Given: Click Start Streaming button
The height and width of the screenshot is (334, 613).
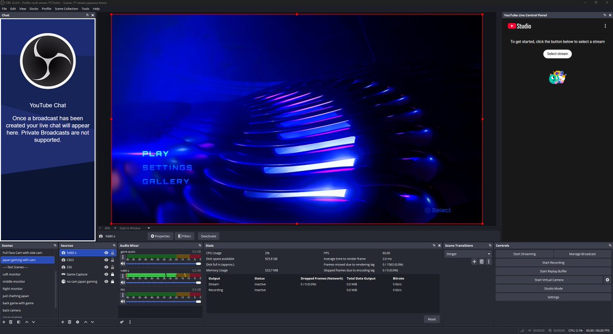Looking at the screenshot, I should click(x=524, y=254).
